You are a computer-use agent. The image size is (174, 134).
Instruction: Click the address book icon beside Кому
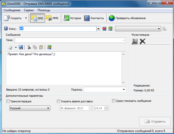coord(6,29)
